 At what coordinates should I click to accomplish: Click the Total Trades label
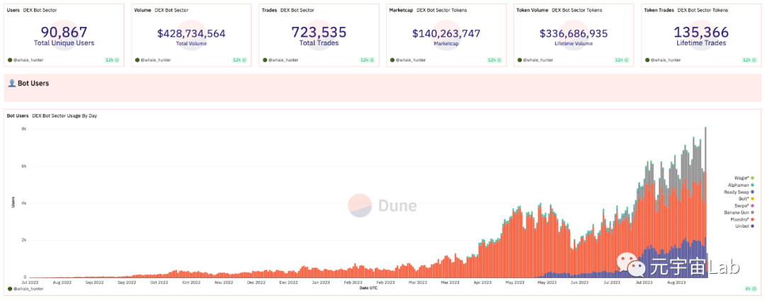319,43
